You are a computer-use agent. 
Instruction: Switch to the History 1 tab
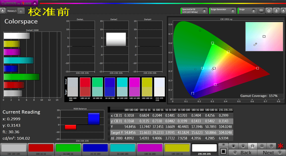coord(12,11)
